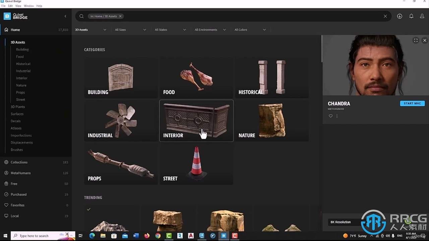
Task: Select 3D Assets in the sidebar
Action: (18, 42)
